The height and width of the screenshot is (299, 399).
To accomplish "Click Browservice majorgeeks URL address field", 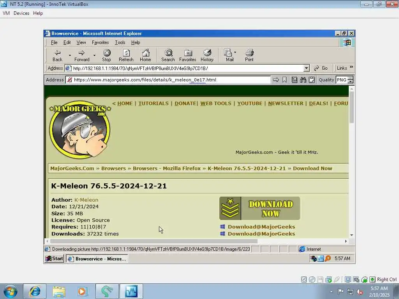I will (168, 80).
